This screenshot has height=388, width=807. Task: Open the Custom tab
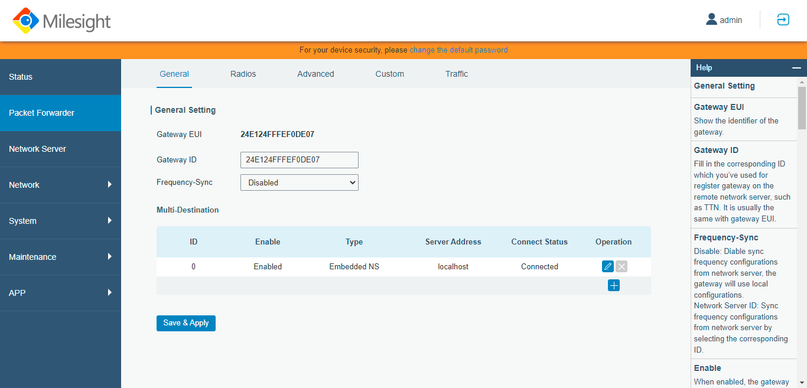390,74
